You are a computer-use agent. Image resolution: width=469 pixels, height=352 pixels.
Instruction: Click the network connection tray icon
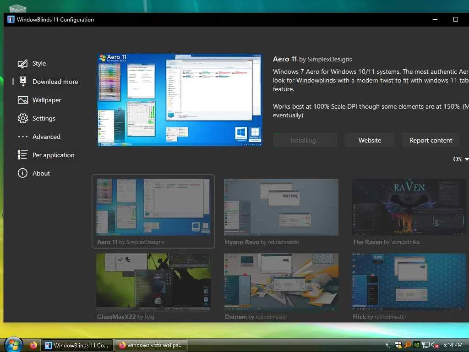(425, 345)
